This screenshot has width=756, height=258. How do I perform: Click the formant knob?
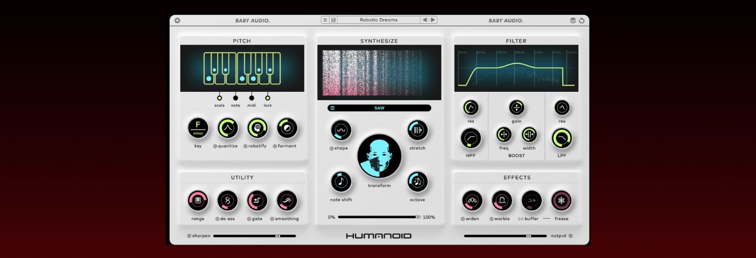pos(287,128)
